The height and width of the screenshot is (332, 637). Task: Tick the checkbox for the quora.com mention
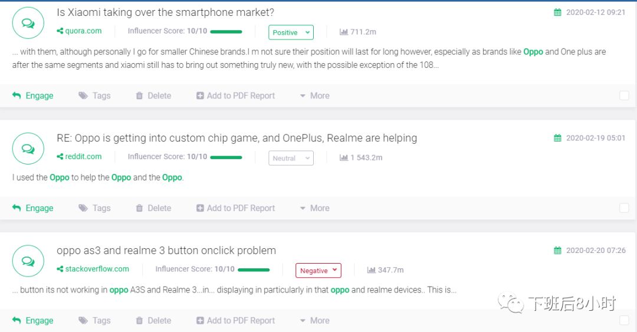tap(624, 96)
